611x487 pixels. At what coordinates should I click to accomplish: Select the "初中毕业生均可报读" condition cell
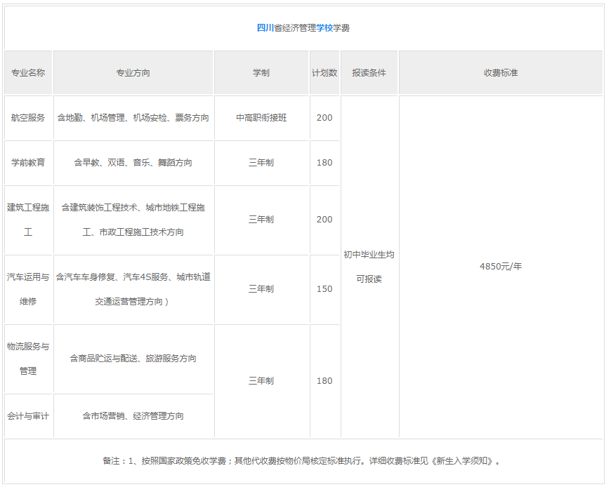[x=369, y=267]
